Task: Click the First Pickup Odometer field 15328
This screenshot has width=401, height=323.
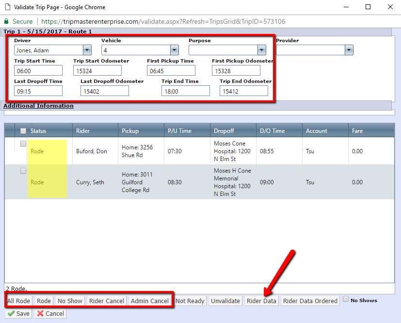Action: point(236,71)
